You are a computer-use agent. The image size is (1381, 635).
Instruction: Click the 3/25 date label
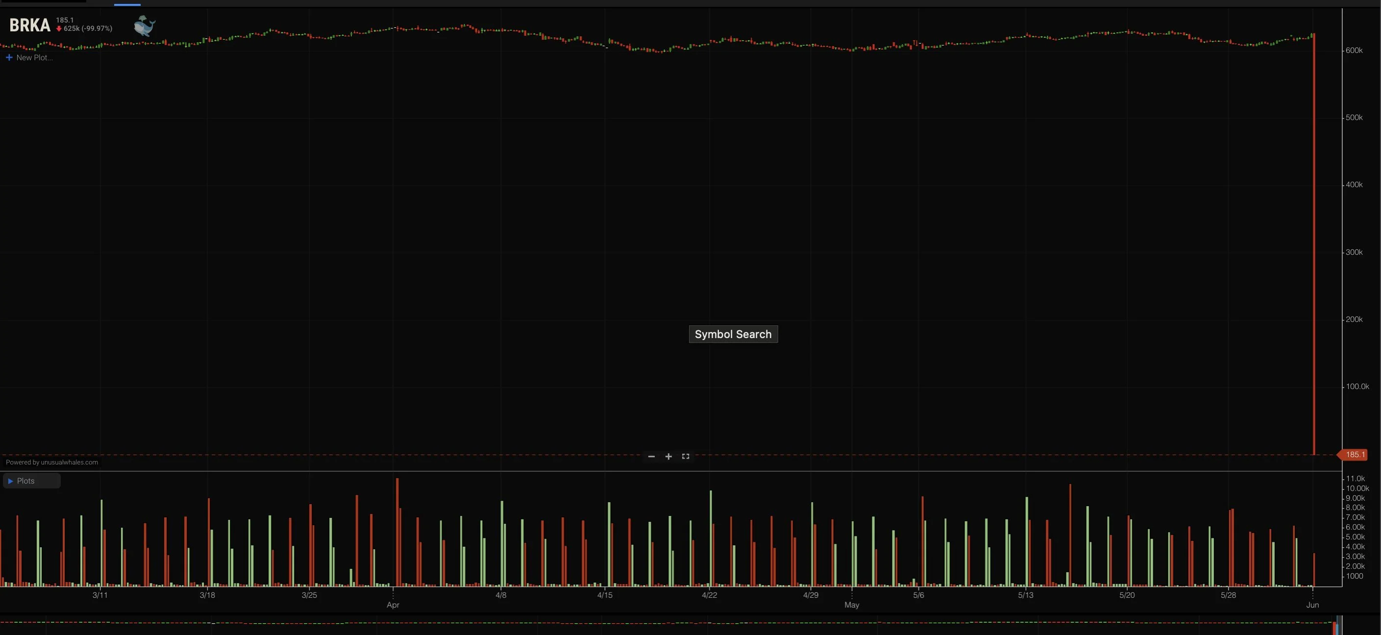[309, 595]
